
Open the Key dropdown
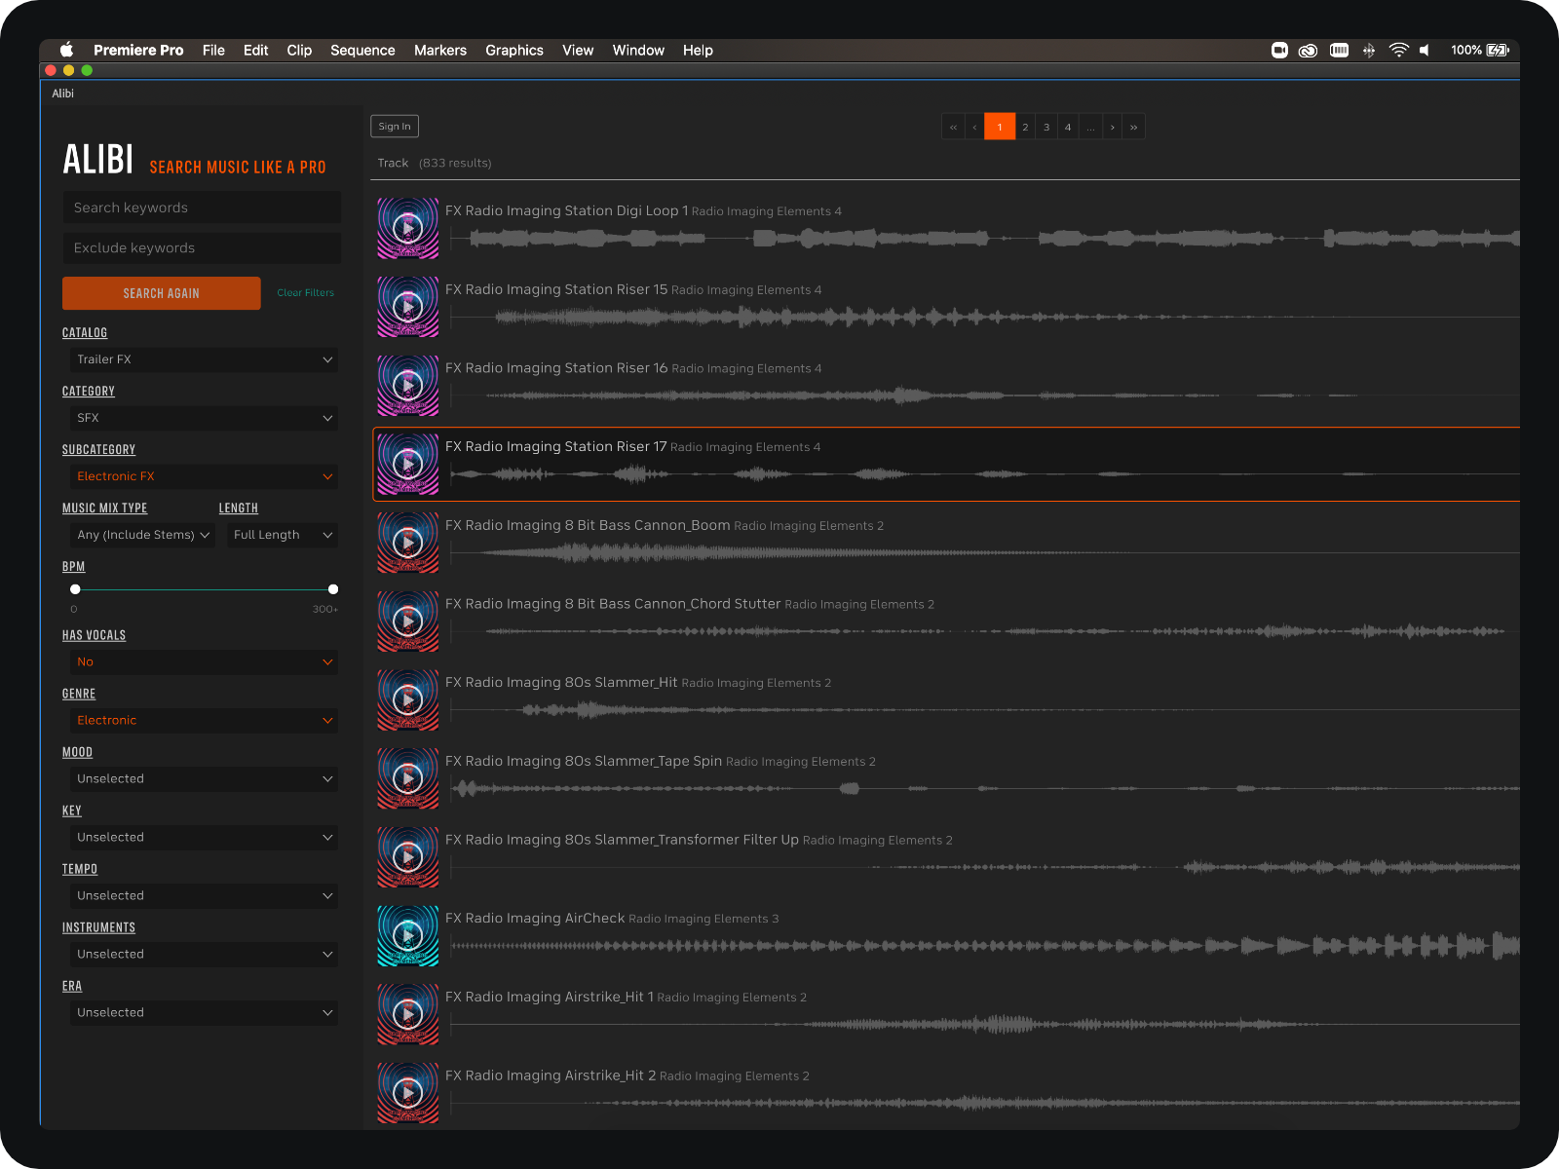point(202,838)
